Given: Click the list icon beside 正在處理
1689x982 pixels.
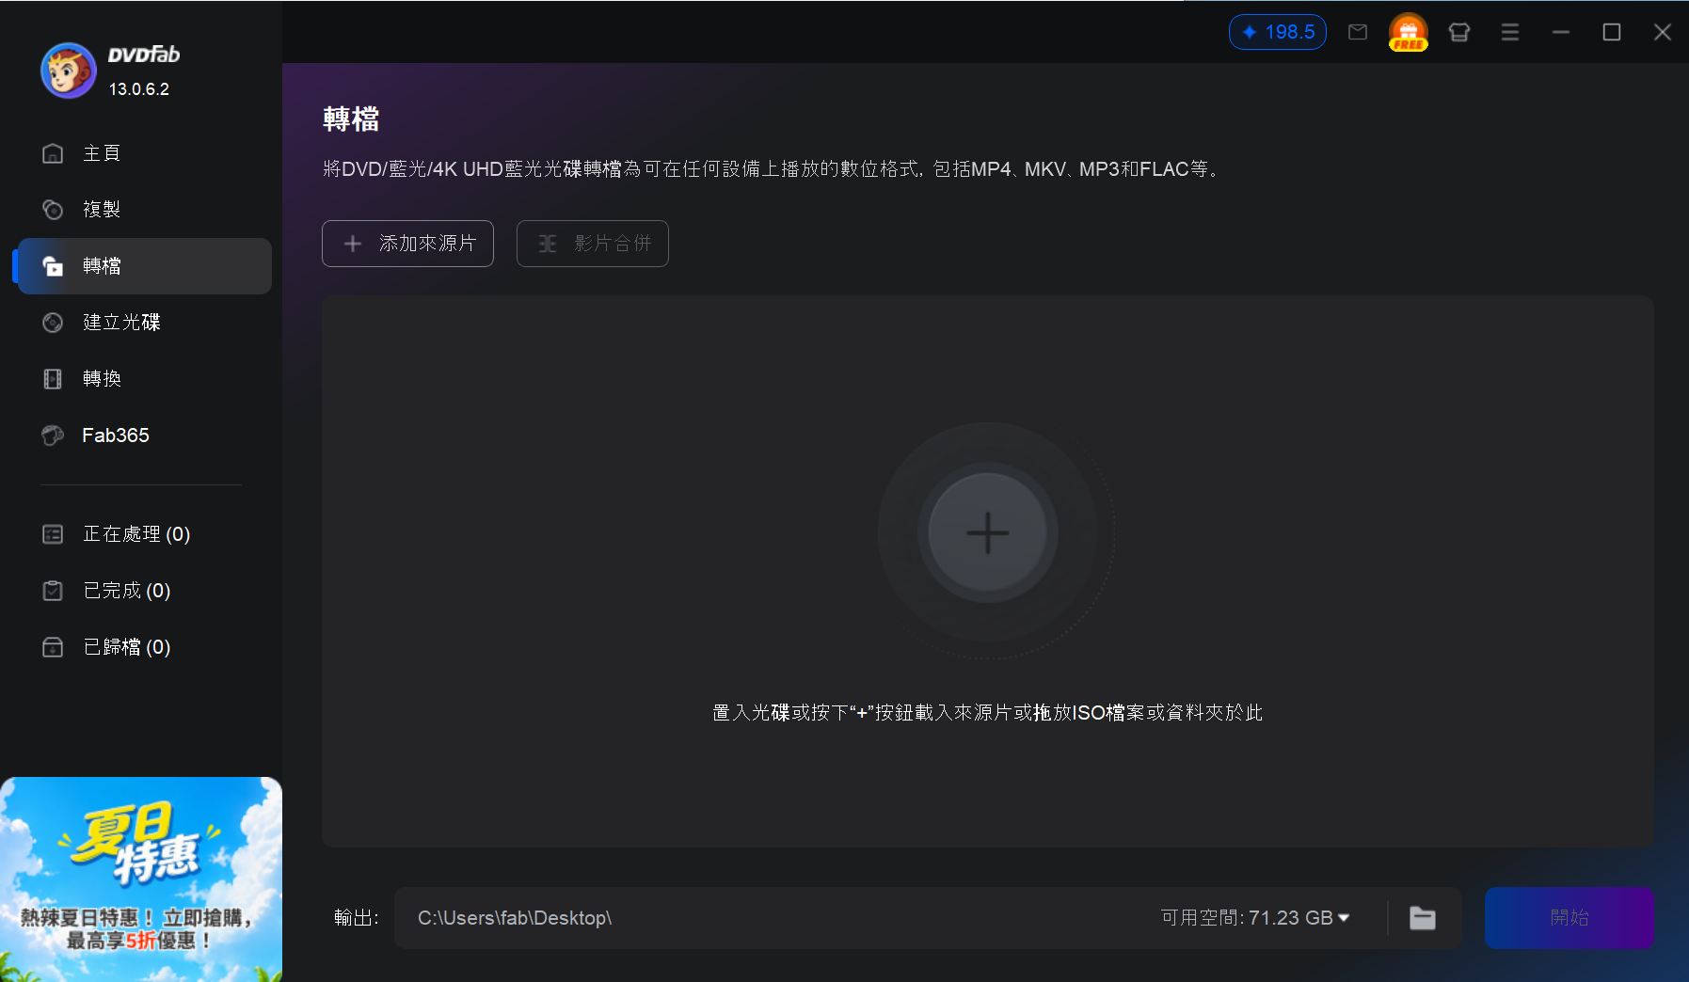Looking at the screenshot, I should click(x=53, y=534).
